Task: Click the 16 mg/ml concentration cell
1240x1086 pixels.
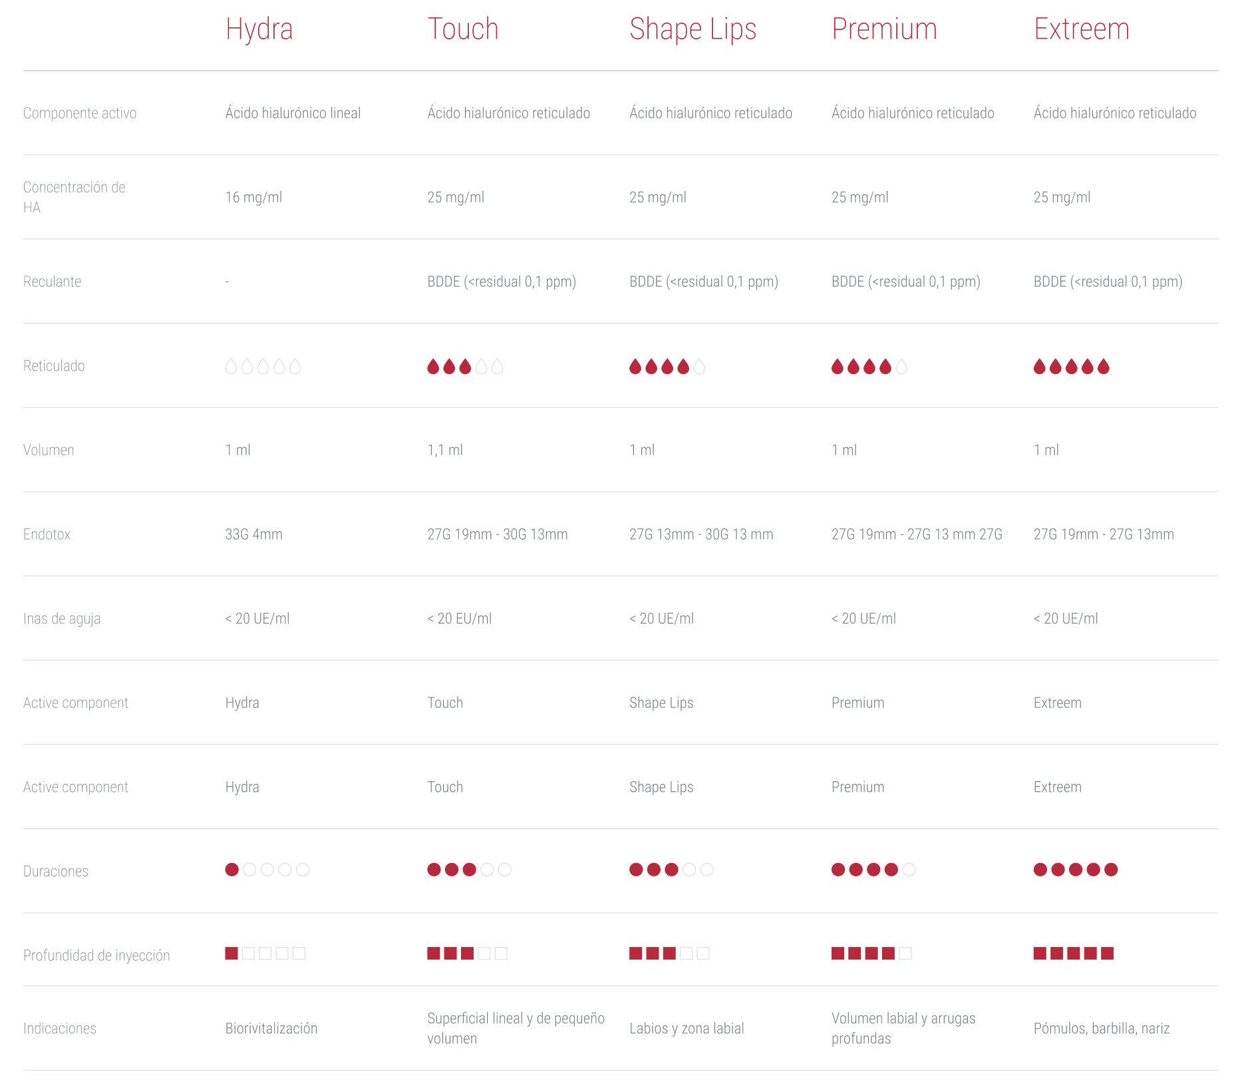Action: coord(253,198)
